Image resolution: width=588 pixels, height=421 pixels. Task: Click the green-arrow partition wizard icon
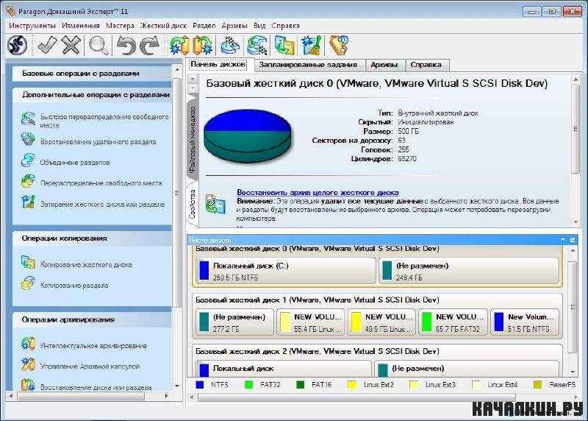[x=179, y=46]
